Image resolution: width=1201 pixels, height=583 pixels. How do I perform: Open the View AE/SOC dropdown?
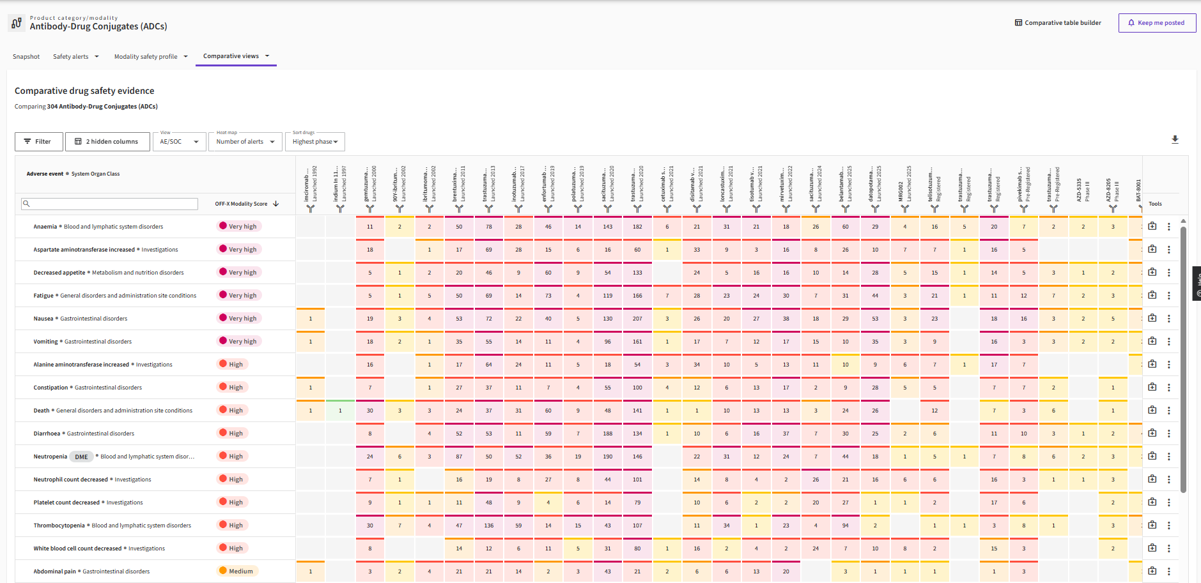tap(179, 142)
